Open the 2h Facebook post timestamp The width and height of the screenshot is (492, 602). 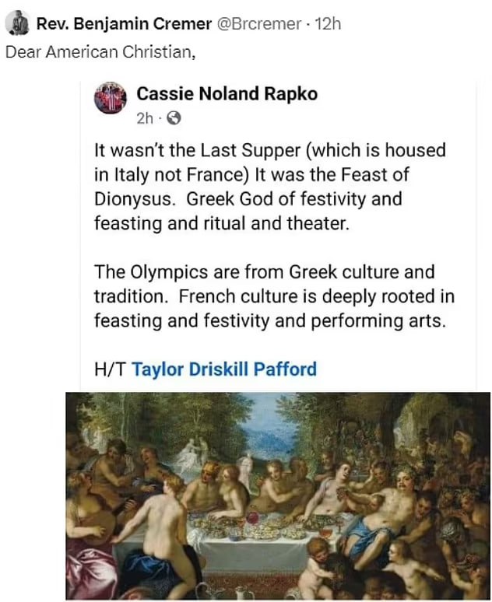point(145,119)
